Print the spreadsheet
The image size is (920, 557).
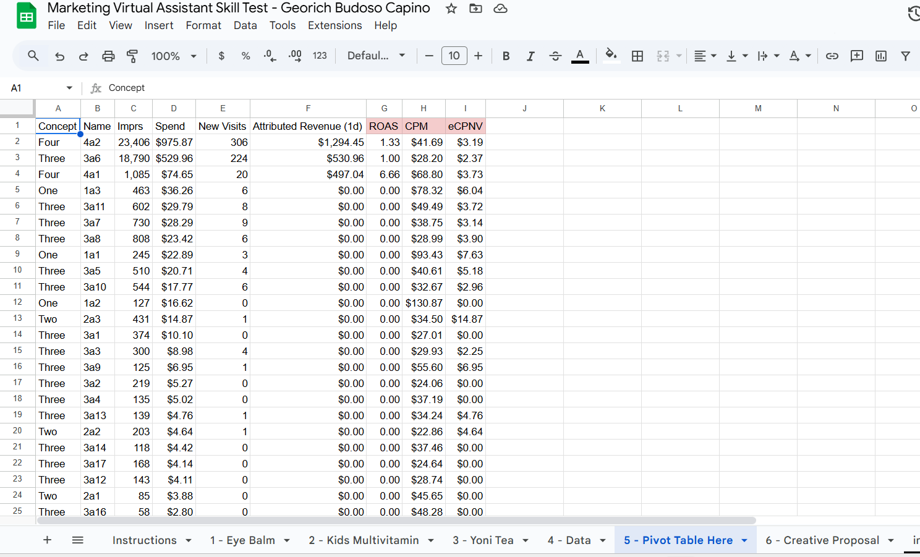coord(108,56)
